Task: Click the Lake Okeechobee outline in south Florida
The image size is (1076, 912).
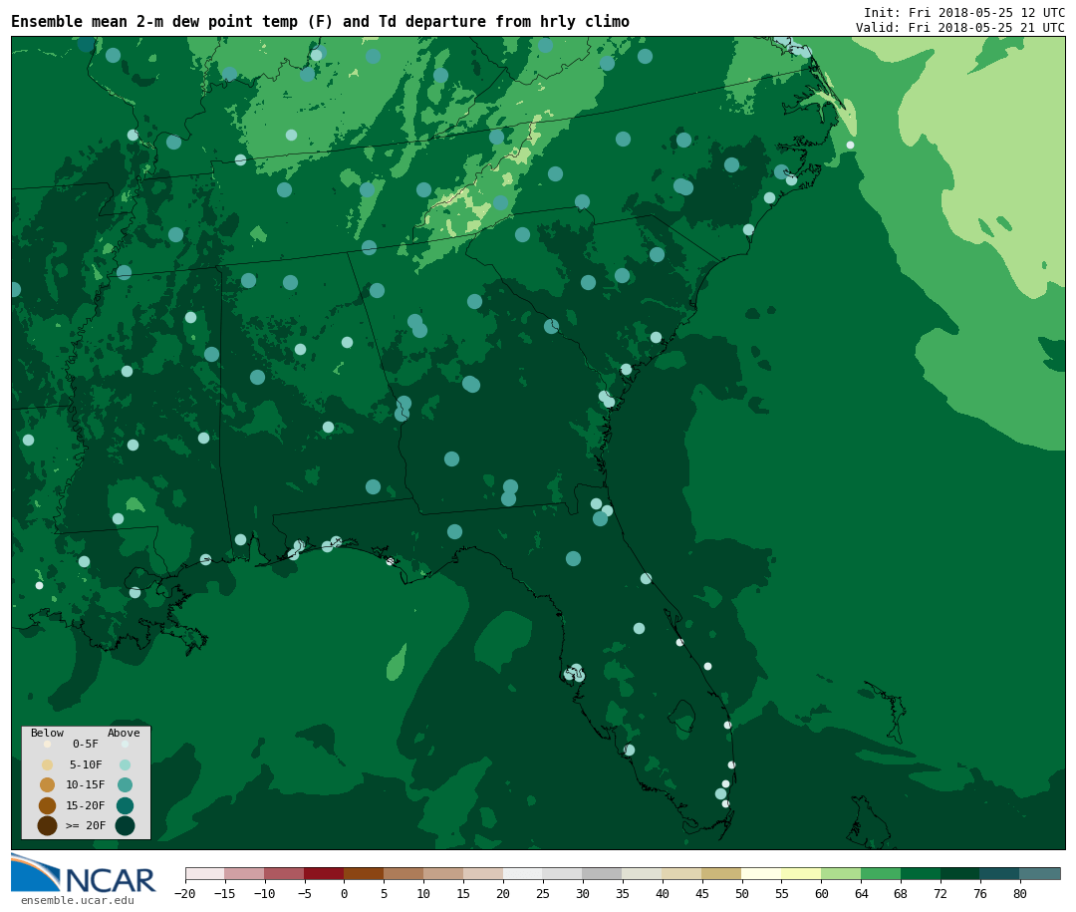Action: (682, 715)
